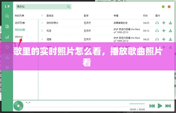The height and width of the screenshot is (113, 176).
Task: Play 知足 with the headphone icon
Action: 157,31
